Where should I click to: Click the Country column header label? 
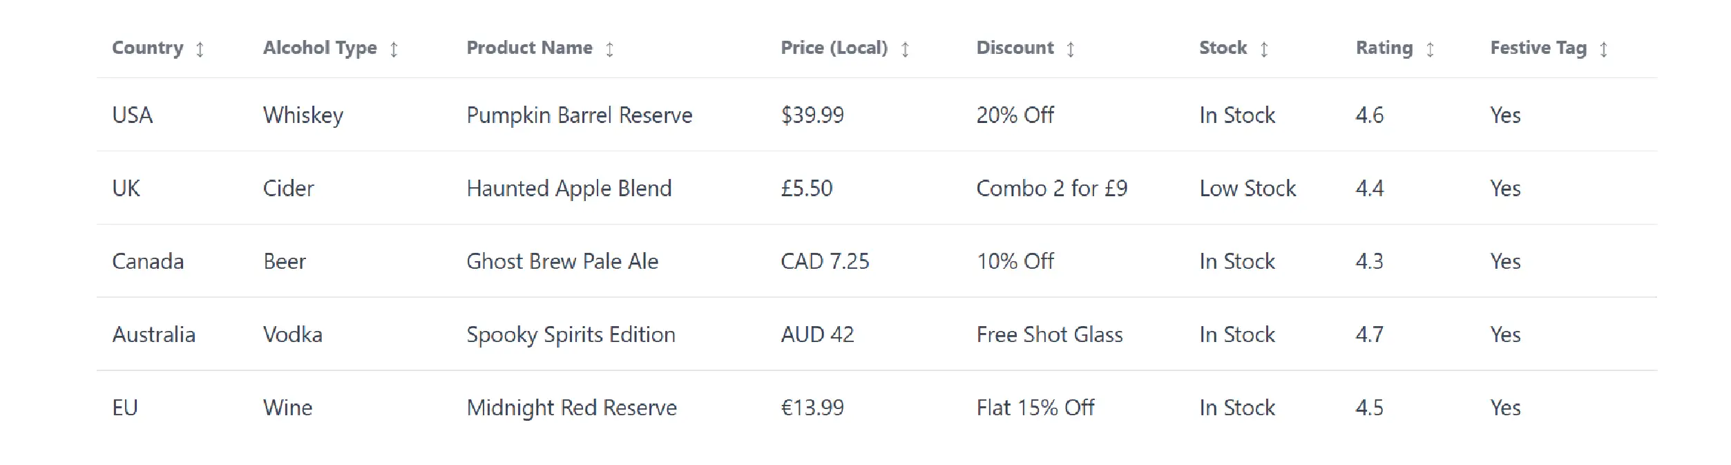(148, 48)
